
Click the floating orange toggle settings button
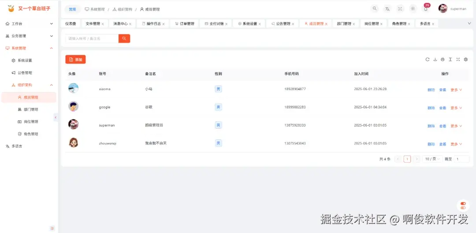point(463,205)
